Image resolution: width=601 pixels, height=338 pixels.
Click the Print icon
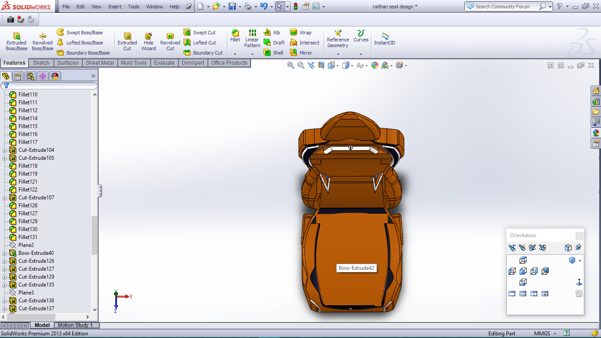[x=248, y=6]
